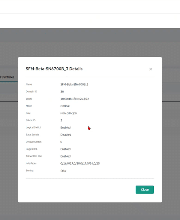180x220 pixels.
Task: Select the Default Switch value 0
Action: point(61,142)
